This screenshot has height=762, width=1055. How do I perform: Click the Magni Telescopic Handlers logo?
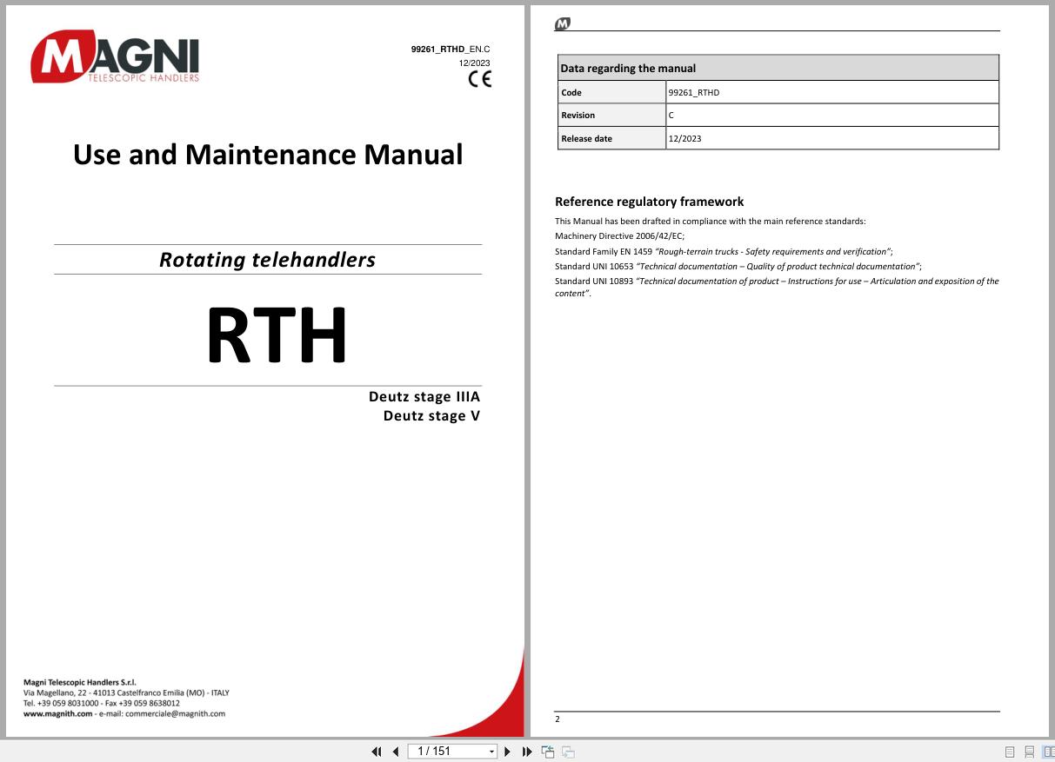pyautogui.click(x=115, y=57)
